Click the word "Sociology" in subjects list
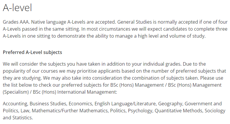The width and height of the screenshot is (230, 124). click(215, 111)
